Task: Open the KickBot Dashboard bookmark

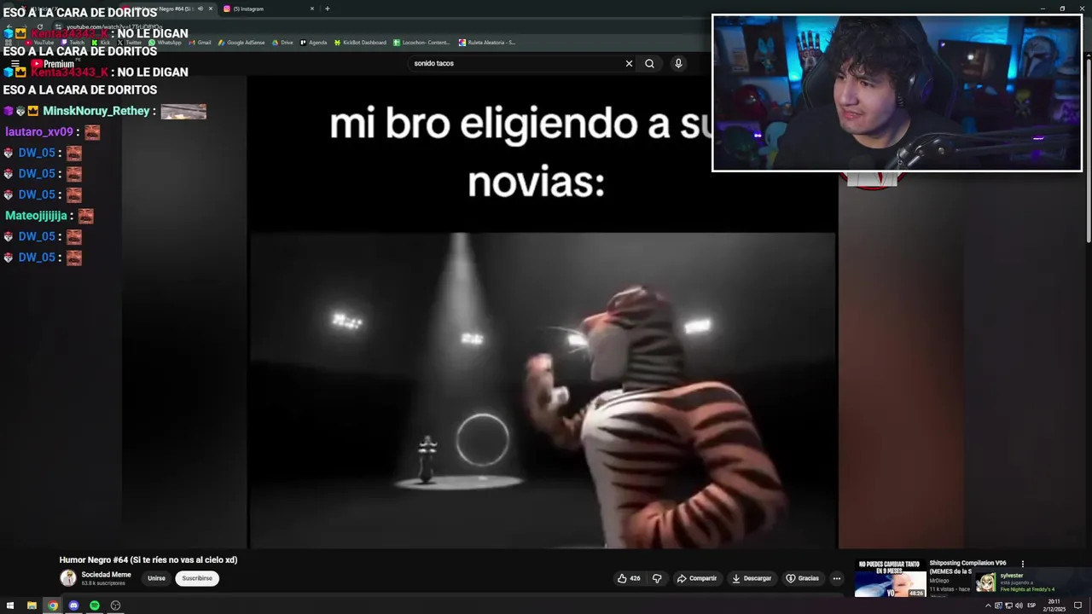Action: click(x=360, y=42)
